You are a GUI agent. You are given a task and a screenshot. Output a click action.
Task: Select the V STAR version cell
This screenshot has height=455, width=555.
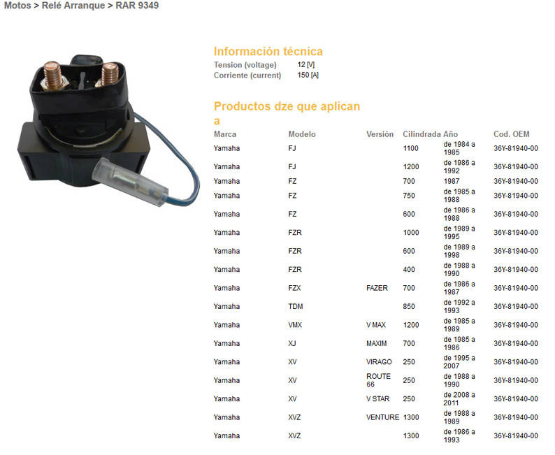tap(377, 398)
